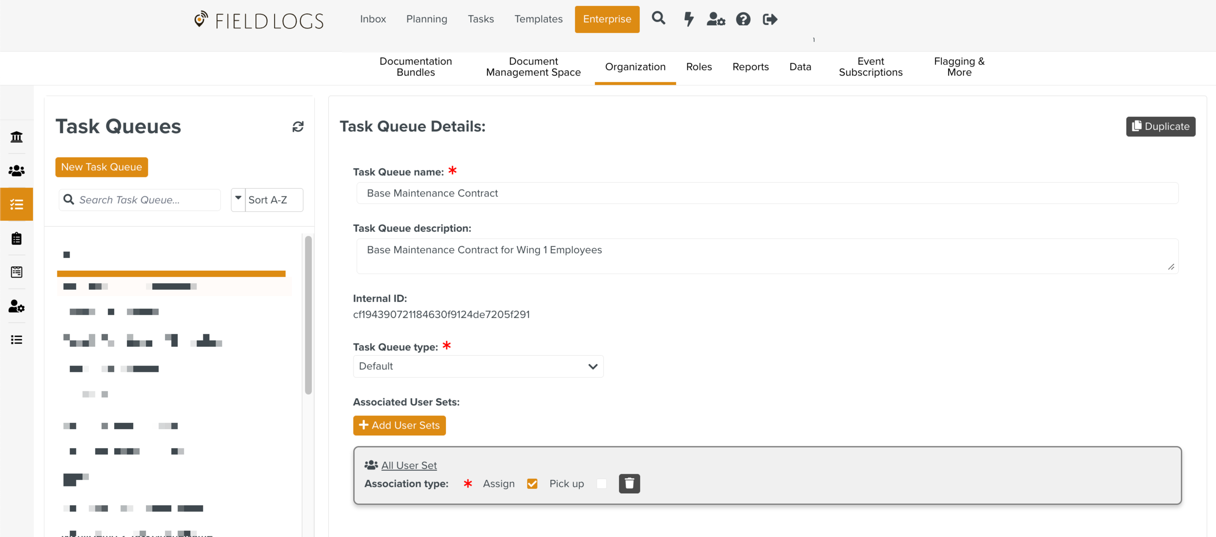1216x537 pixels.
Task: Open the Templates menu item
Action: click(538, 19)
